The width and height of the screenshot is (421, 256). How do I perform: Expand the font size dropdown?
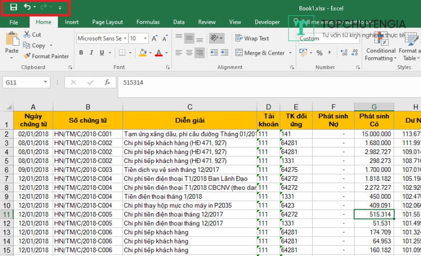point(146,38)
